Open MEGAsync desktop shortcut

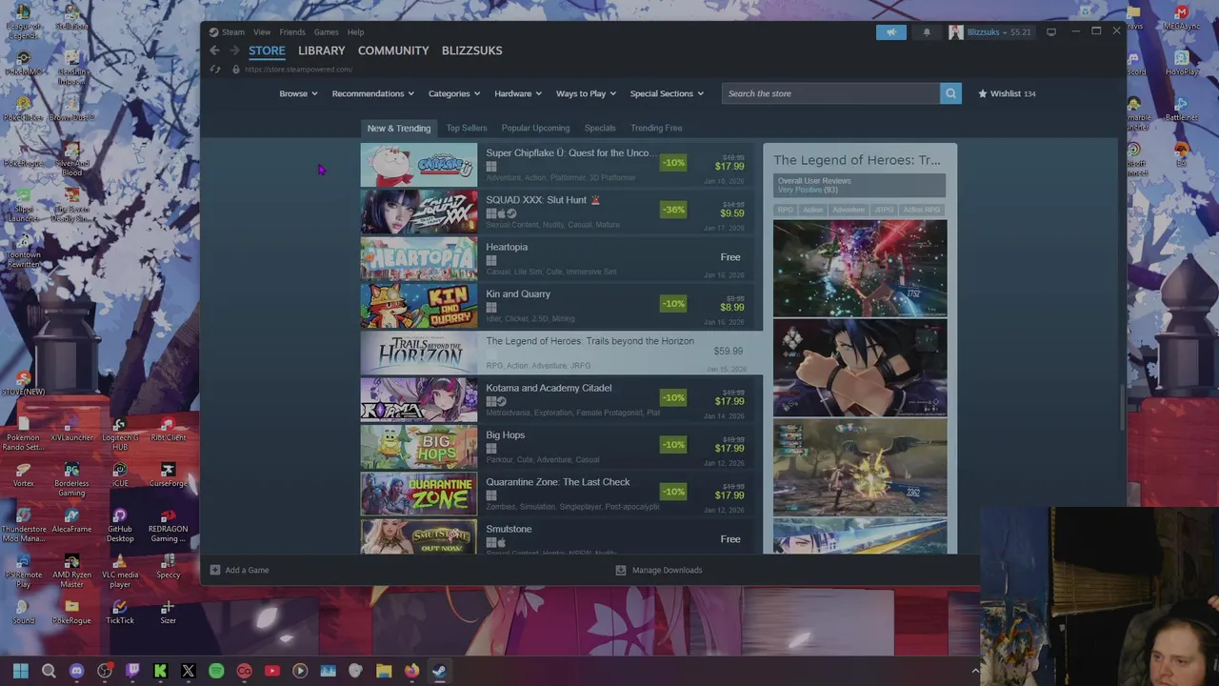(1182, 18)
